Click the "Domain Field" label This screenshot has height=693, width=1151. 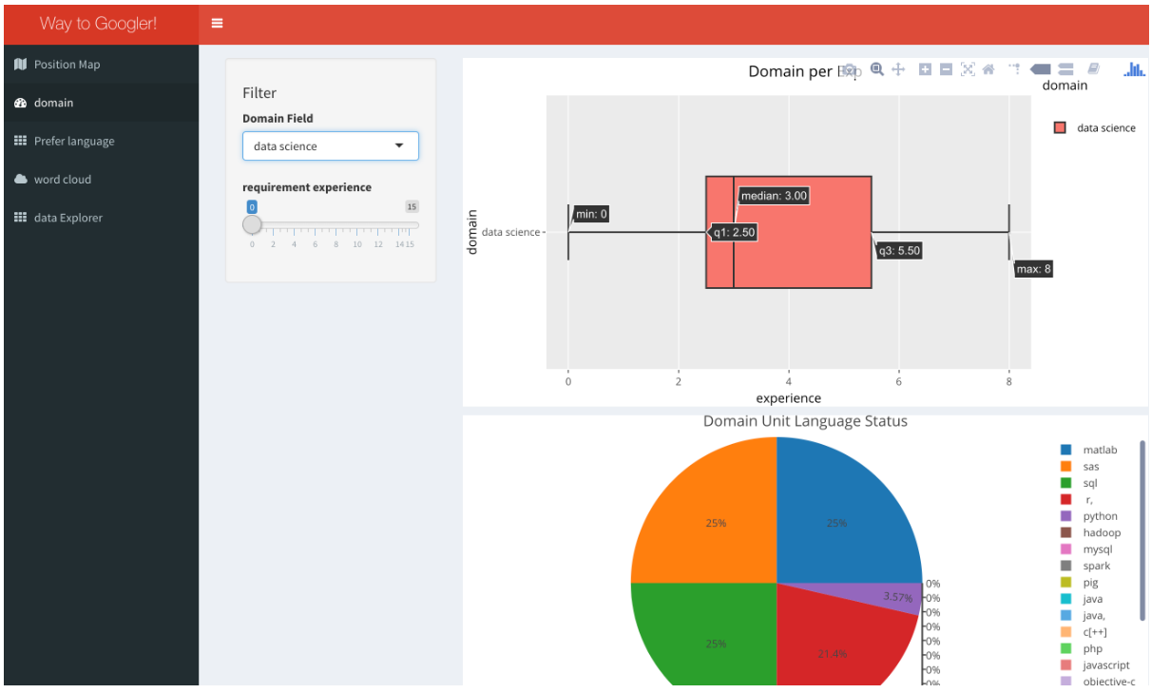tap(278, 119)
